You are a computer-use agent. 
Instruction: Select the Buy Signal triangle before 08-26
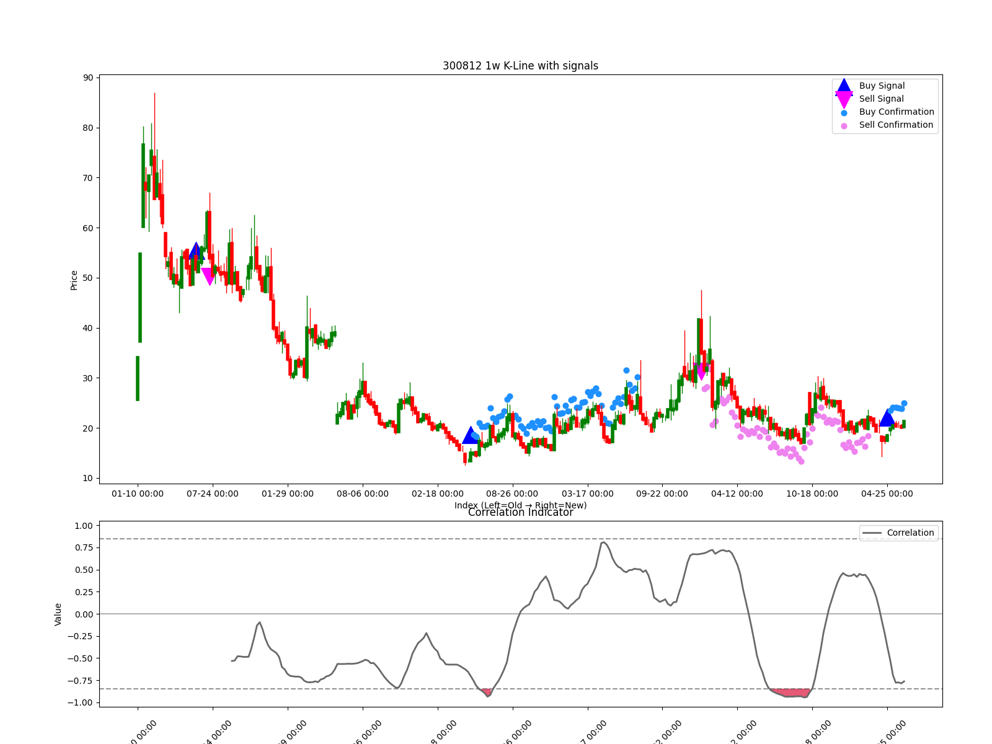(x=471, y=435)
